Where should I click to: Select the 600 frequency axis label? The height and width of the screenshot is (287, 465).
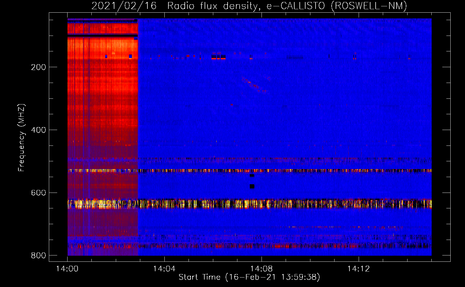pyautogui.click(x=39, y=193)
